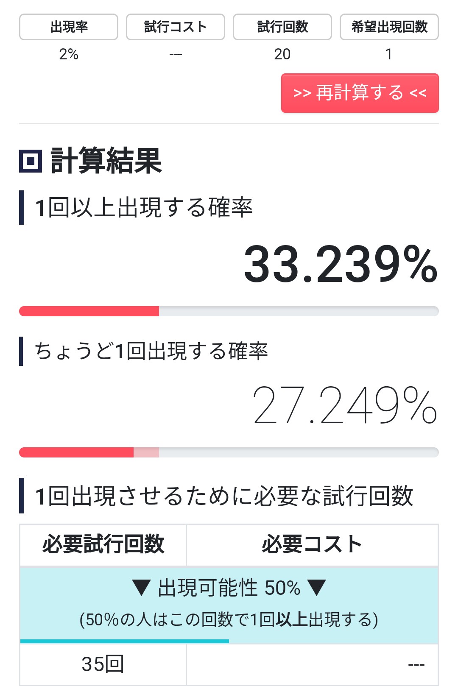
Task: Click the desired count value 1
Action: (389, 54)
